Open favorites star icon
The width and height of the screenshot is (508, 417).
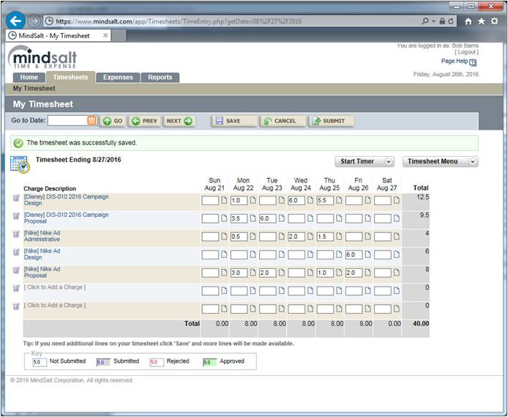pyautogui.click(x=482, y=21)
